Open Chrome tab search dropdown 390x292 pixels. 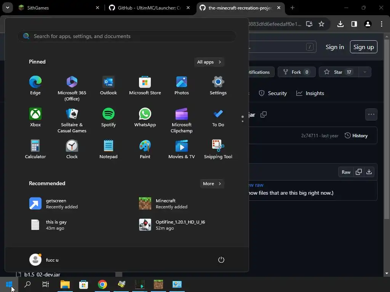[x=8, y=8]
